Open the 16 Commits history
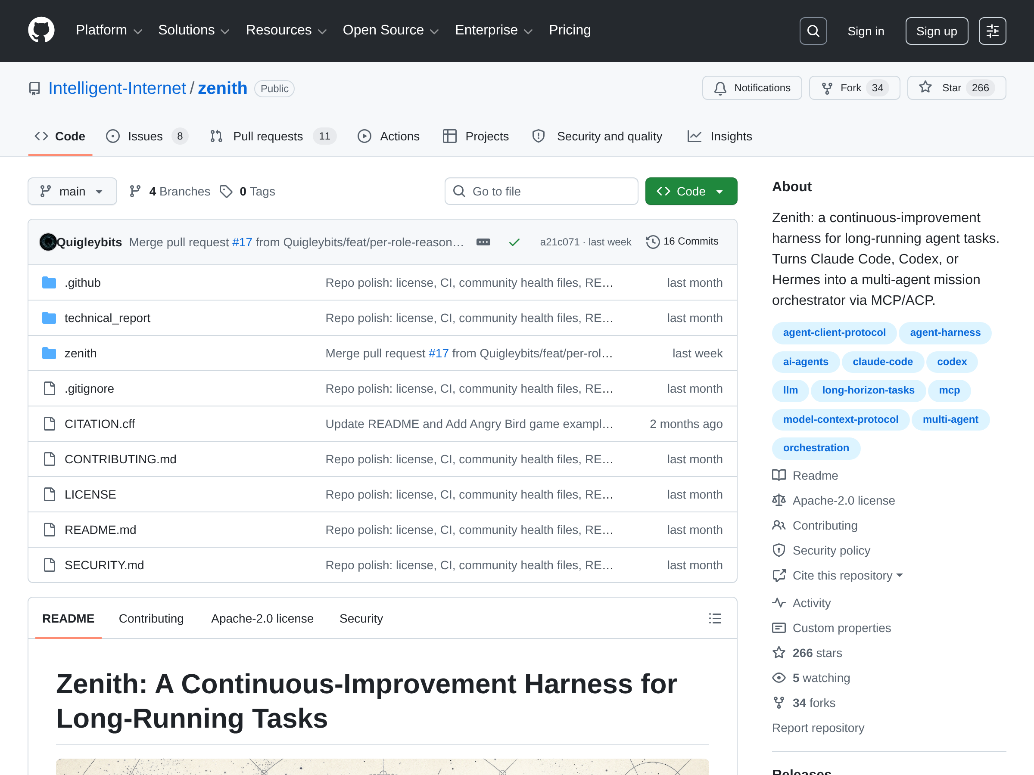 682,242
